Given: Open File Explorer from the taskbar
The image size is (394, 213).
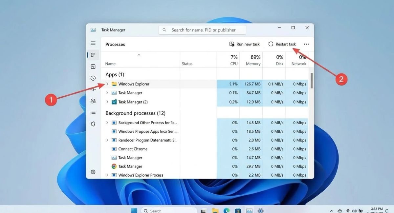Looking at the screenshot, I should click(215, 210).
